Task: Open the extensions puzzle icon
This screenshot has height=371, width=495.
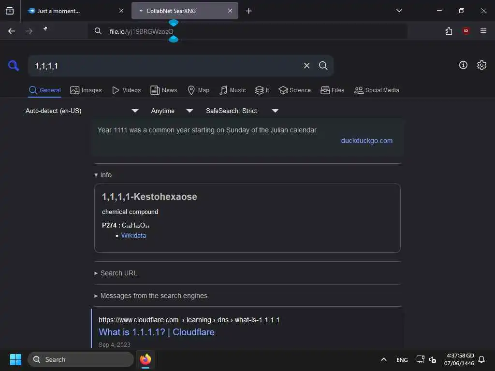Action: (x=449, y=31)
